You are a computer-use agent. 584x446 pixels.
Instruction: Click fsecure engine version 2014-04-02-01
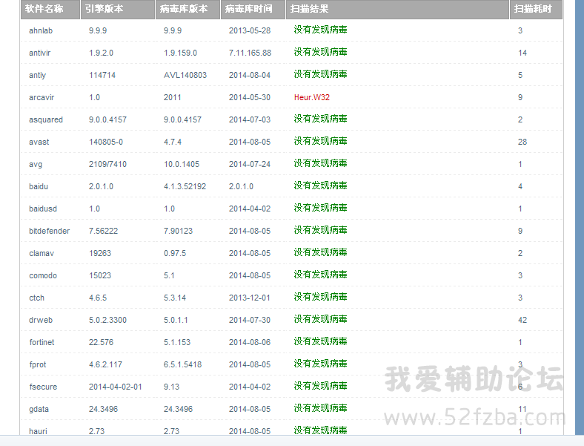click(x=116, y=387)
